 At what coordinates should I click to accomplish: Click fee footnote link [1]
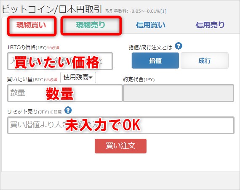(163, 11)
